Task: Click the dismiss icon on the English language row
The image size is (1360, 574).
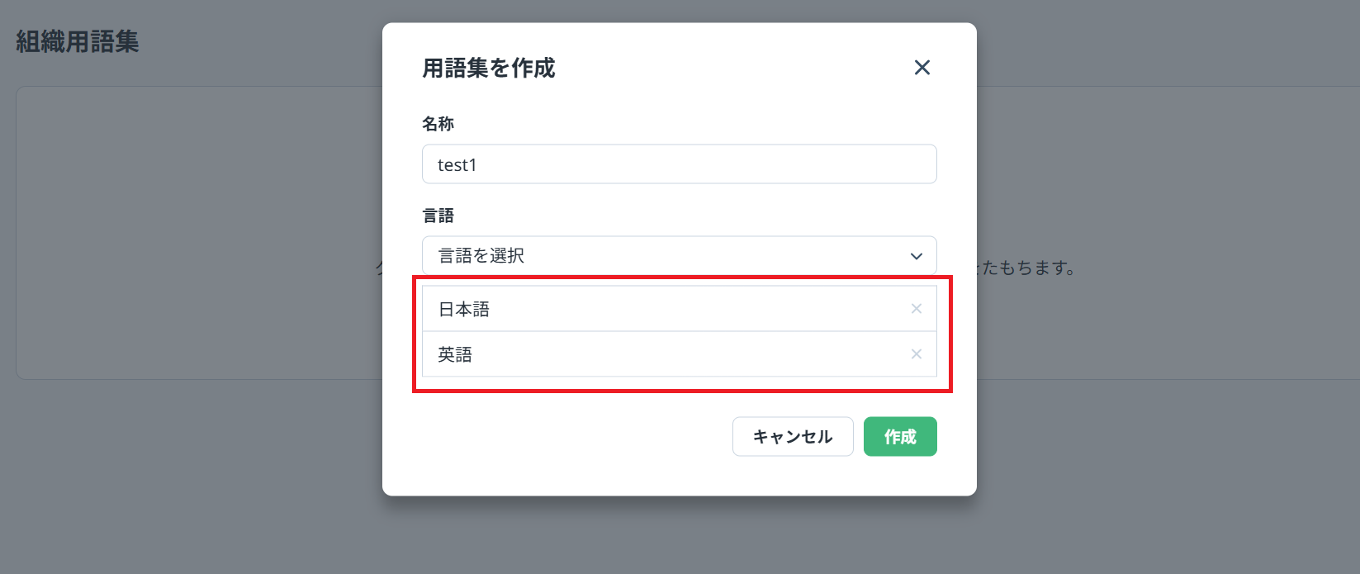Action: pyautogui.click(x=915, y=354)
